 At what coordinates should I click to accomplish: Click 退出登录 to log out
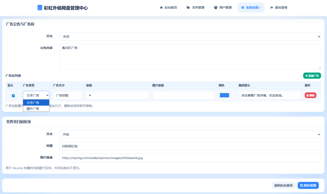tap(278, 8)
